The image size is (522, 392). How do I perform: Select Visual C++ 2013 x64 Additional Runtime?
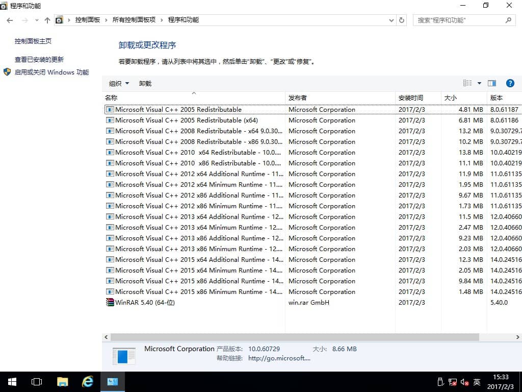pos(313,216)
